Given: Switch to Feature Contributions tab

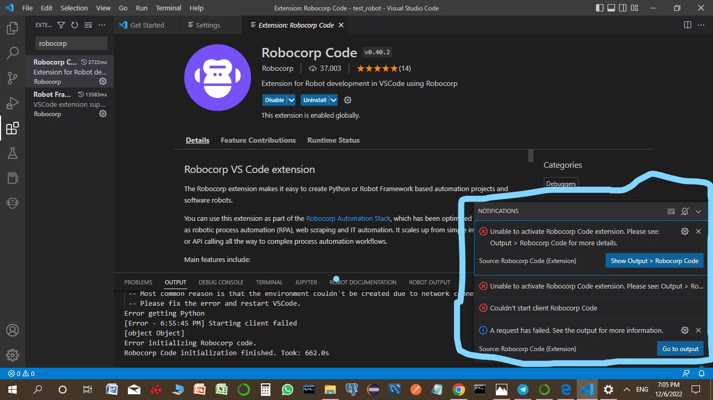Looking at the screenshot, I should pos(258,140).
